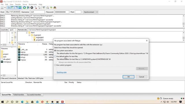The image size is (185, 104).
Task: Cancel current operation with black X icon
Action: click(x=32, y=8)
